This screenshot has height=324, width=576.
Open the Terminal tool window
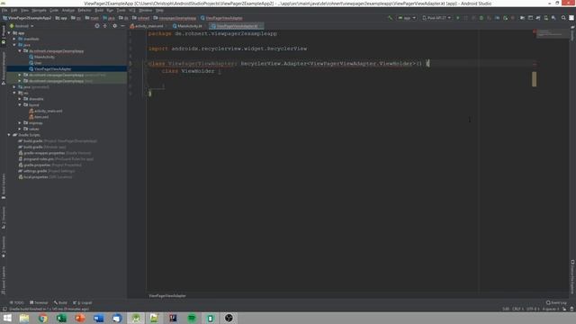(39, 302)
